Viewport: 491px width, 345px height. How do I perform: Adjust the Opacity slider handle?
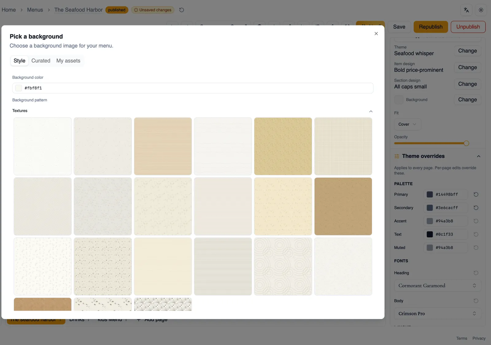[x=466, y=143]
